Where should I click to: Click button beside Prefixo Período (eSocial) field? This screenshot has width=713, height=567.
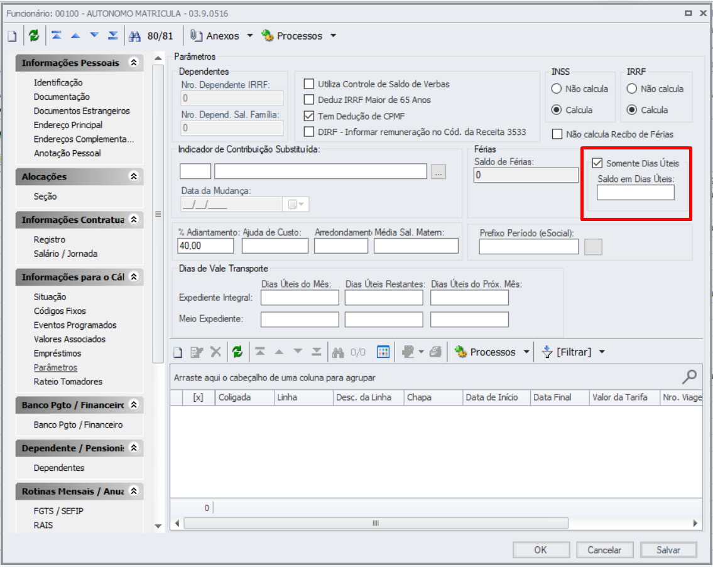pyautogui.click(x=593, y=247)
